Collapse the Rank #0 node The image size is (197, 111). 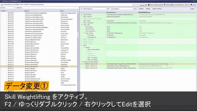tap(84, 47)
